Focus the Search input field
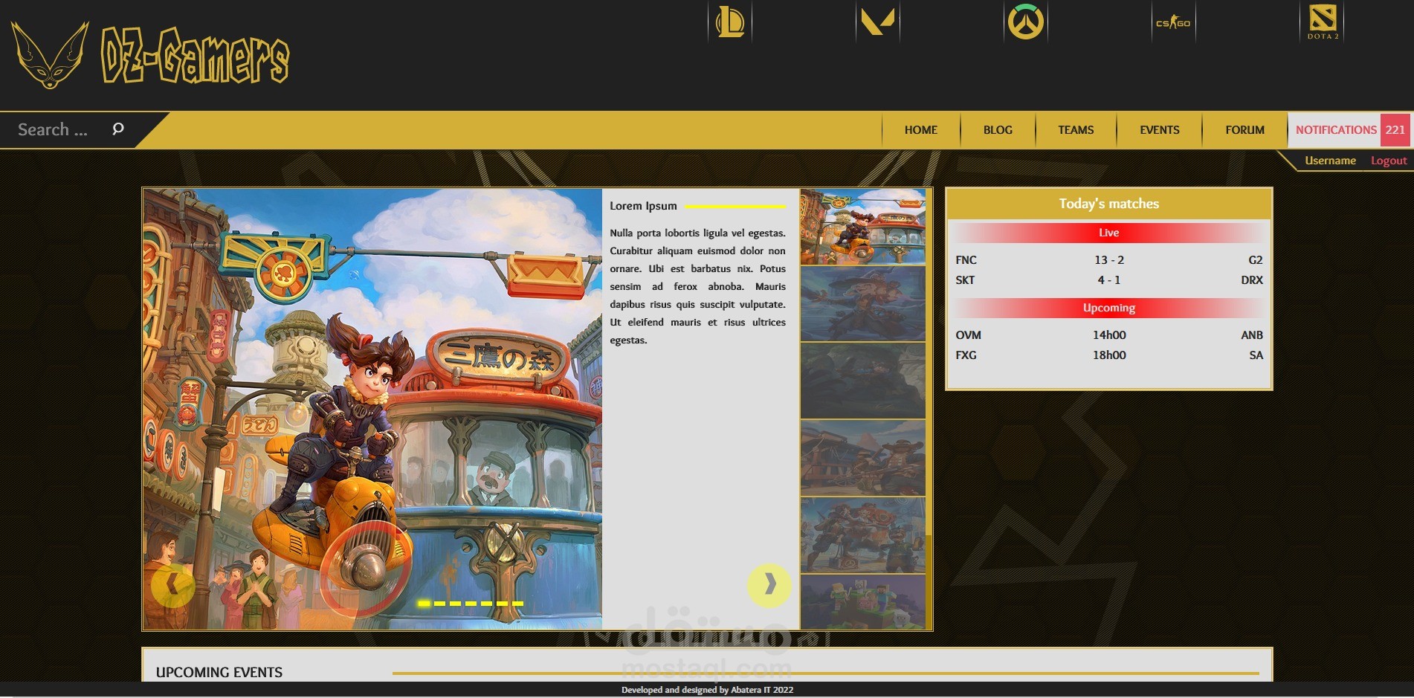 (59, 129)
